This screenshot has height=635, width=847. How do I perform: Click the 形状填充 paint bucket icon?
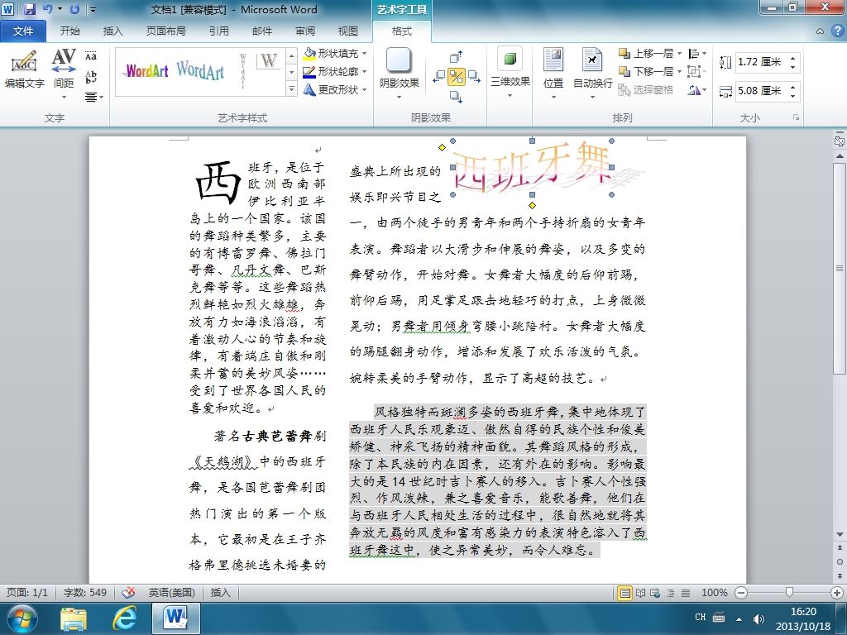tap(309, 53)
